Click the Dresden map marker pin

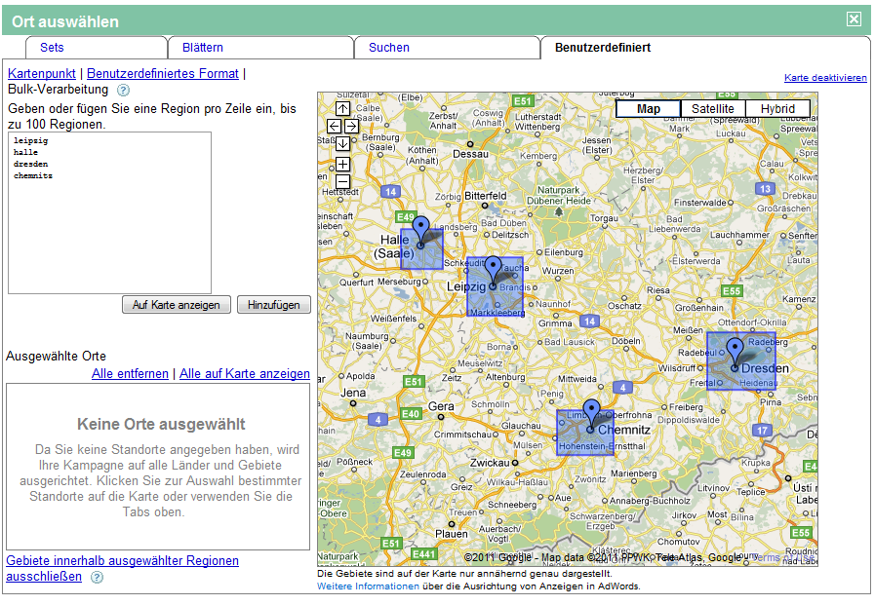735,352
